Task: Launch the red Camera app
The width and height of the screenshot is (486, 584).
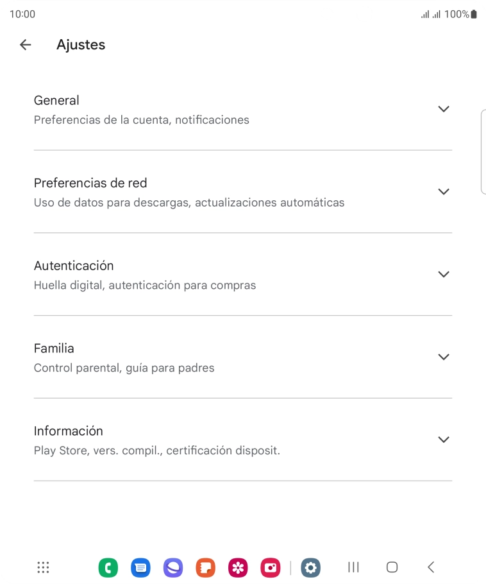Action: (271, 567)
